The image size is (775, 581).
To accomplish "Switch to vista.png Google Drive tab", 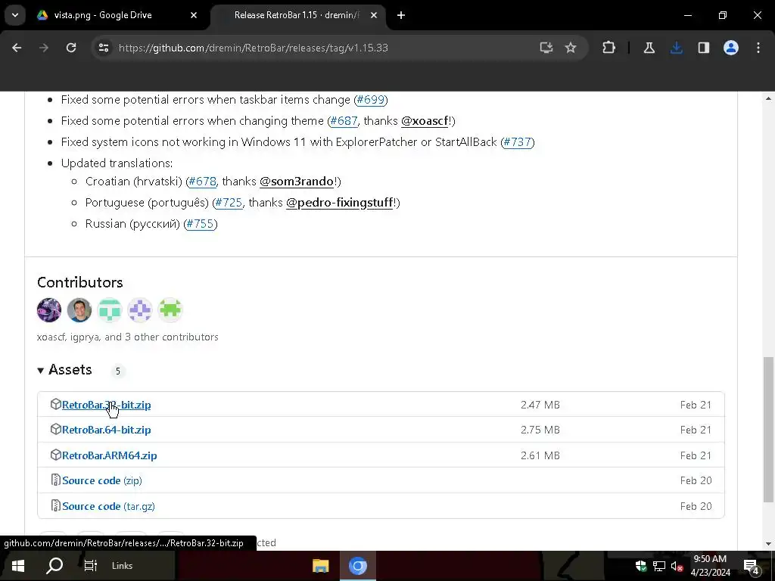I will [x=116, y=15].
